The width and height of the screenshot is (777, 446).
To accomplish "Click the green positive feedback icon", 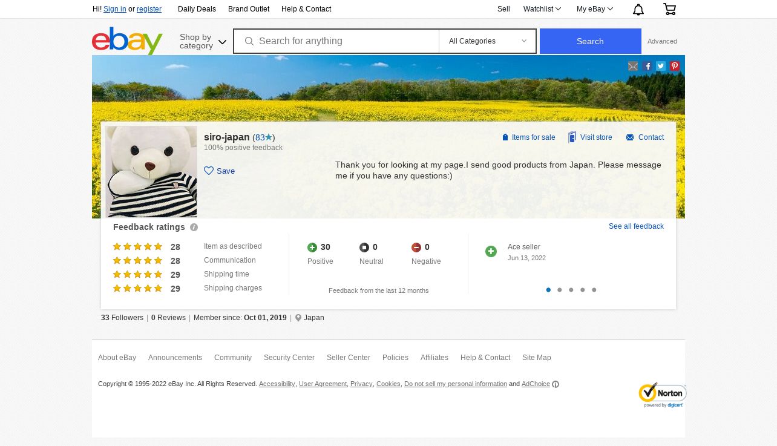I will pyautogui.click(x=312, y=248).
